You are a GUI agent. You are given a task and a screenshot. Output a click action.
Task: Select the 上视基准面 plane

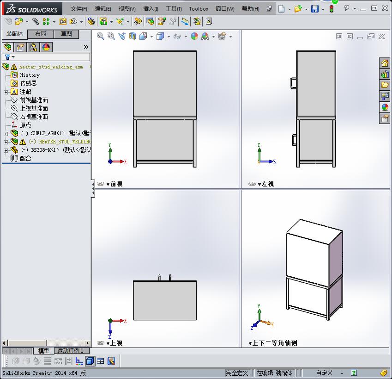(34, 108)
